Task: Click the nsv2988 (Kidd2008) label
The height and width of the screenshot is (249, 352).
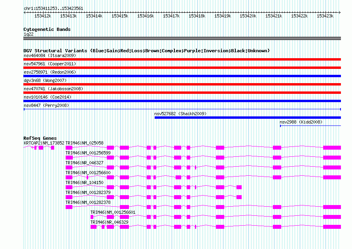Action: click(x=301, y=122)
